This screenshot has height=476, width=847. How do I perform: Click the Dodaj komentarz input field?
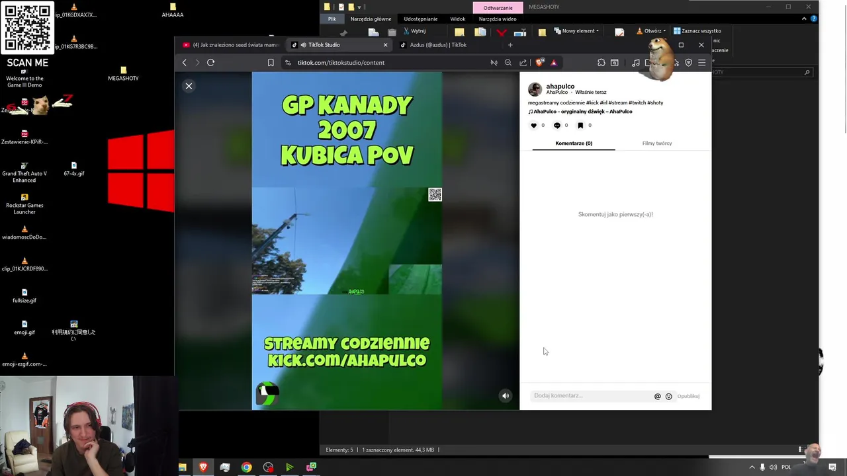coord(591,396)
